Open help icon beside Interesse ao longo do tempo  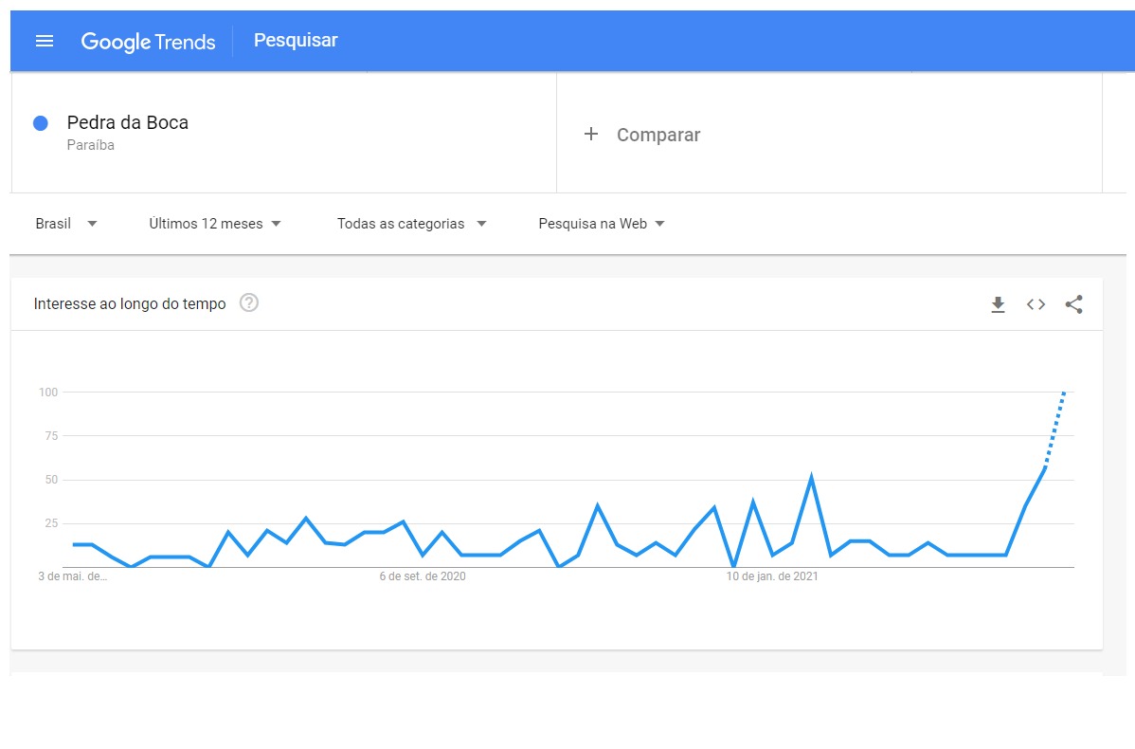pos(249,303)
